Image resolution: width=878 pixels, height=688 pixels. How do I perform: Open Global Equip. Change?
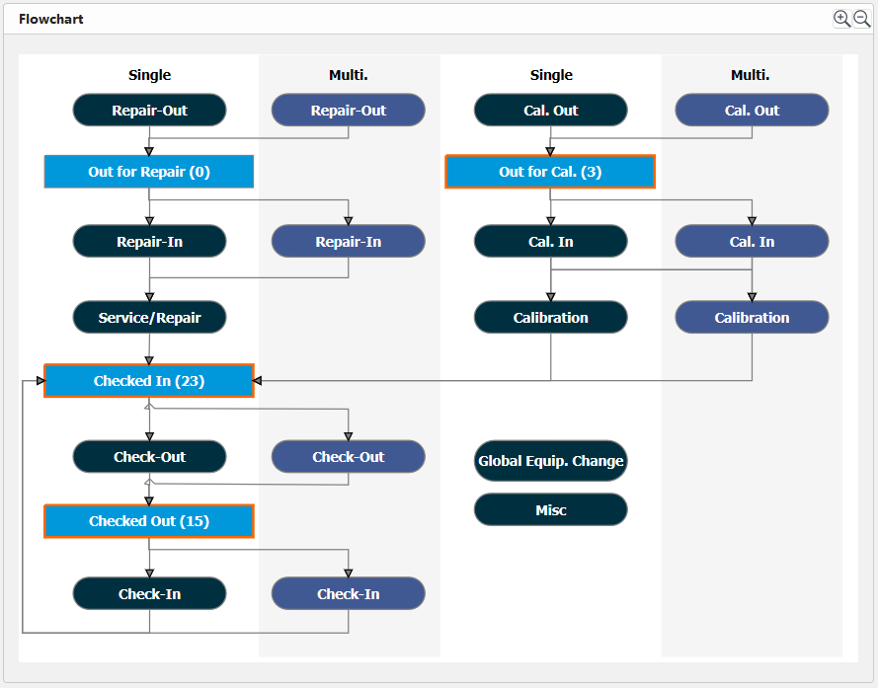[550, 461]
